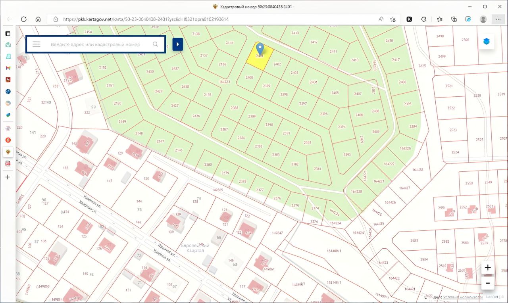Open the favorites list
This screenshot has height=303, width=508.
pos(439,19)
